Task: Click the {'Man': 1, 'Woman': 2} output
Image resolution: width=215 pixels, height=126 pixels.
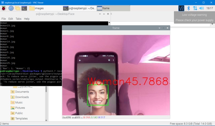Action: point(15,68)
